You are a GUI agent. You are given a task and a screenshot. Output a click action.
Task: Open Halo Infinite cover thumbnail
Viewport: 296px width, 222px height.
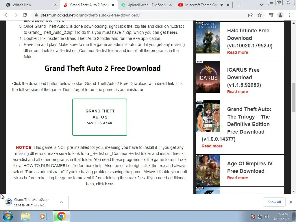pos(208,38)
